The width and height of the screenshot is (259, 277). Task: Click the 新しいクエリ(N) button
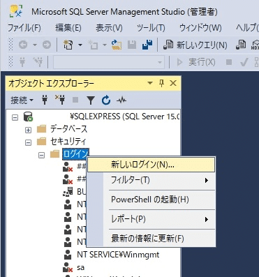(x=195, y=45)
